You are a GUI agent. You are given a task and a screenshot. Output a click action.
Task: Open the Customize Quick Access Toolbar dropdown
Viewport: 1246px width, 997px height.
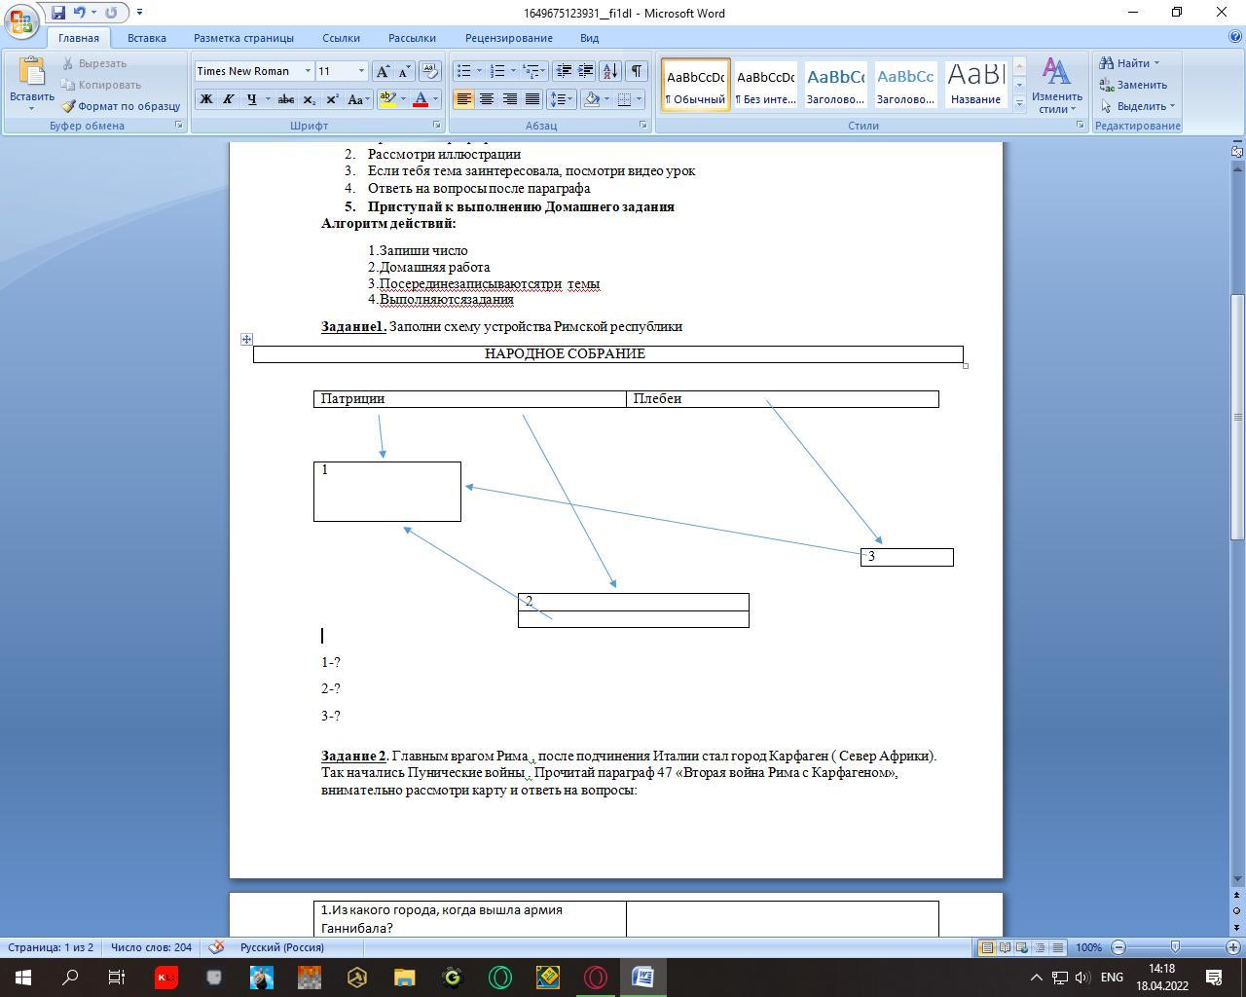140,13
